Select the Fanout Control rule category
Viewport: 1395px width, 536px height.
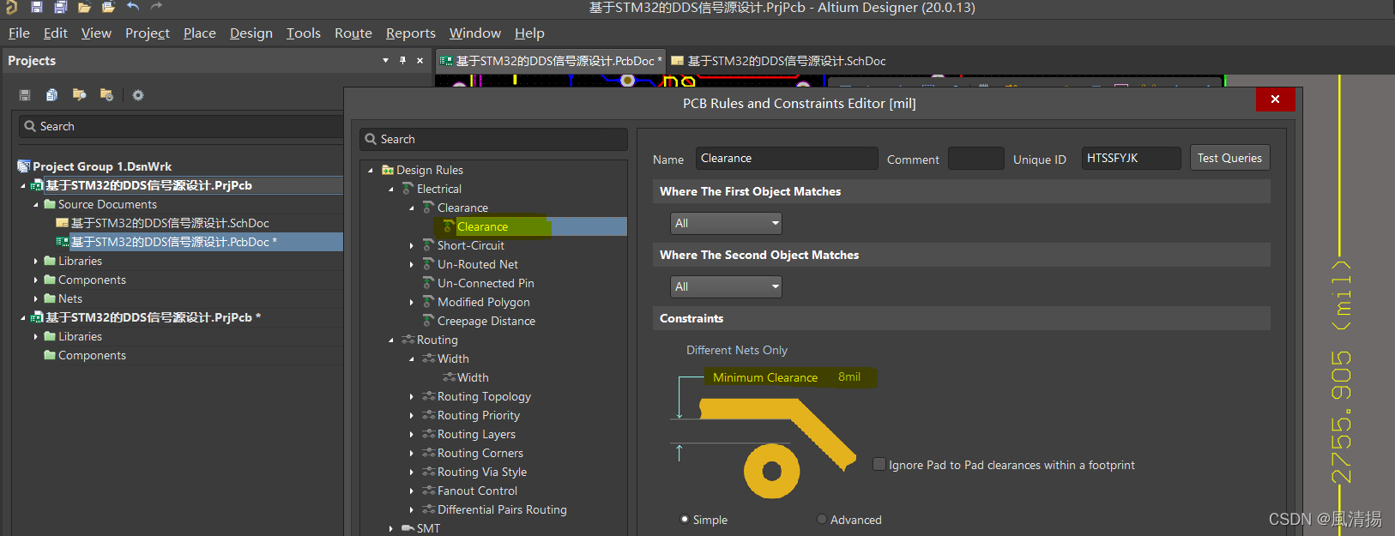[477, 491]
